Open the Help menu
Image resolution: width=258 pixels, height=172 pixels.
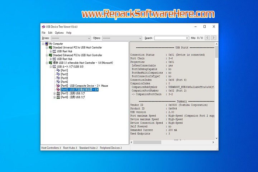[x=69, y=33]
